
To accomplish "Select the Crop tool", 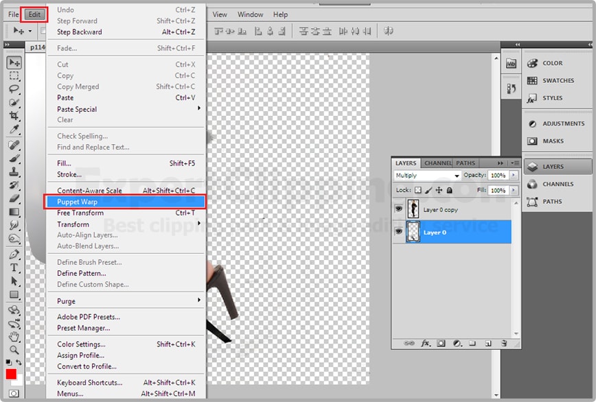I will click(x=14, y=116).
